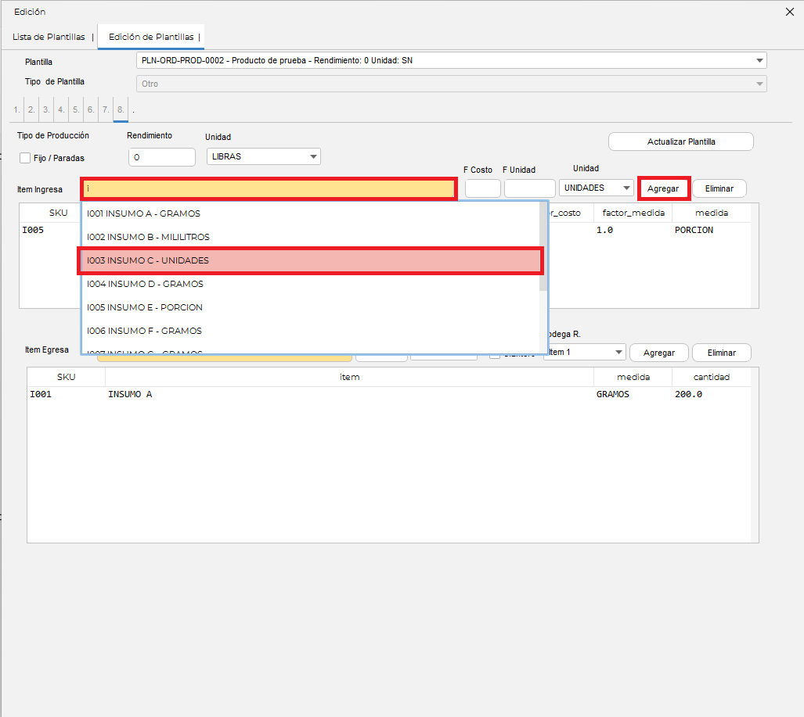This screenshot has width=804, height=717.
Task: Expand the LIBRAS unit dropdown
Action: pos(264,156)
